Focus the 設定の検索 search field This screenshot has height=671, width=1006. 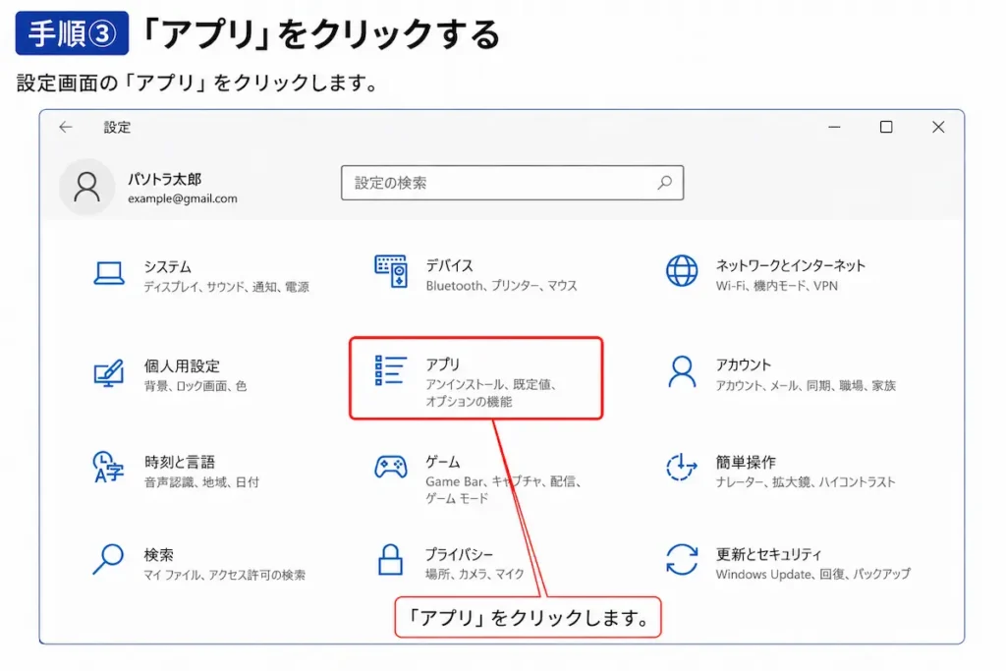pos(512,183)
